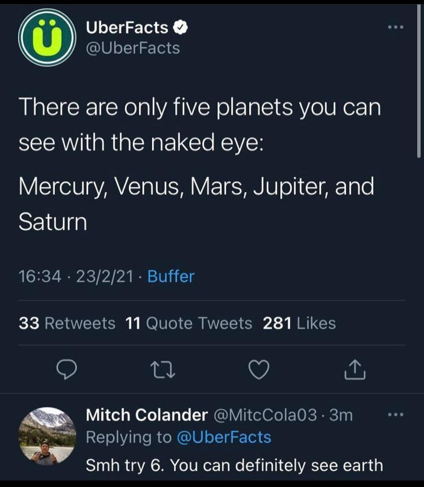View the 11 Quote Tweets
Viewport: 424px width, 487px height.
(188, 323)
